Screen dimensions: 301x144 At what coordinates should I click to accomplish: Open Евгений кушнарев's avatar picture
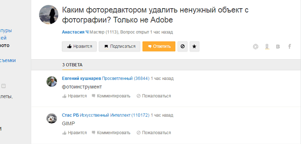click(x=52, y=81)
